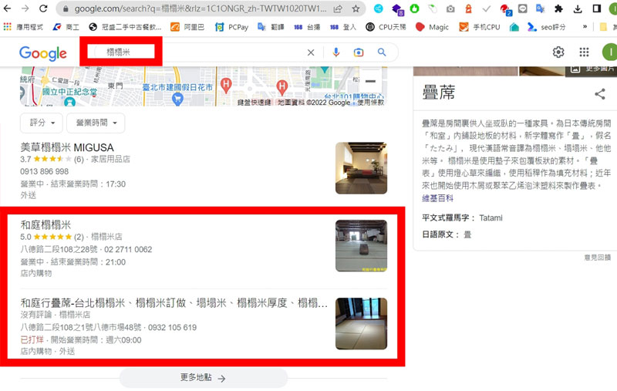Click the phone number 0913 896 998

coord(45,171)
